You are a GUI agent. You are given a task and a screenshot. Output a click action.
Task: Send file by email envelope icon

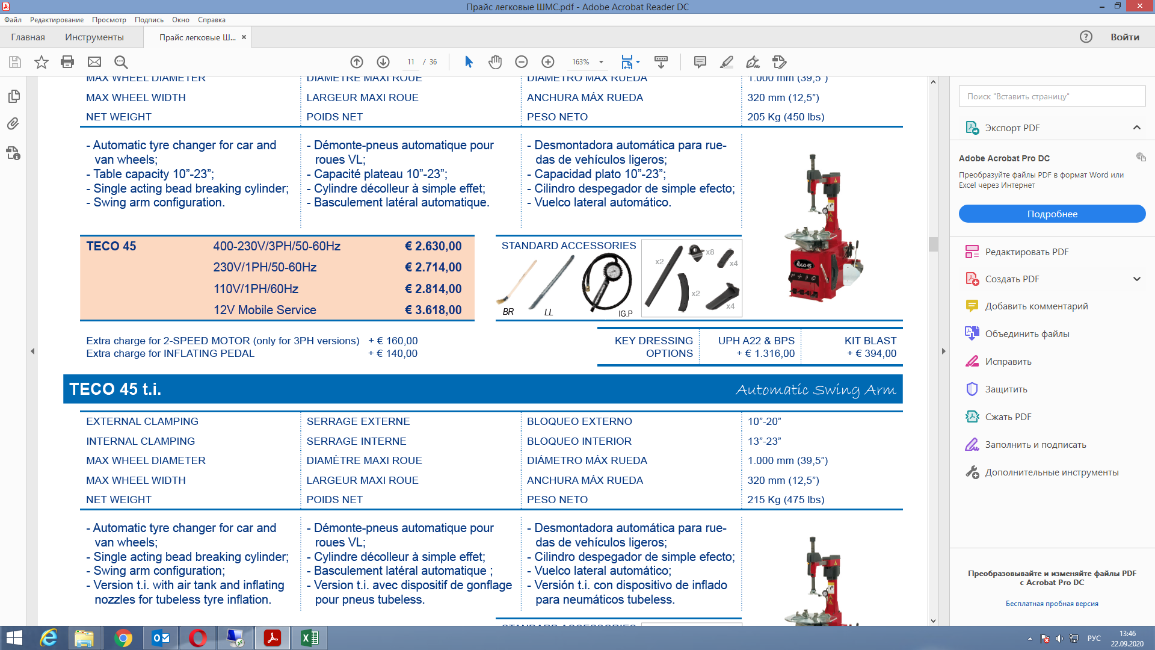click(x=94, y=62)
